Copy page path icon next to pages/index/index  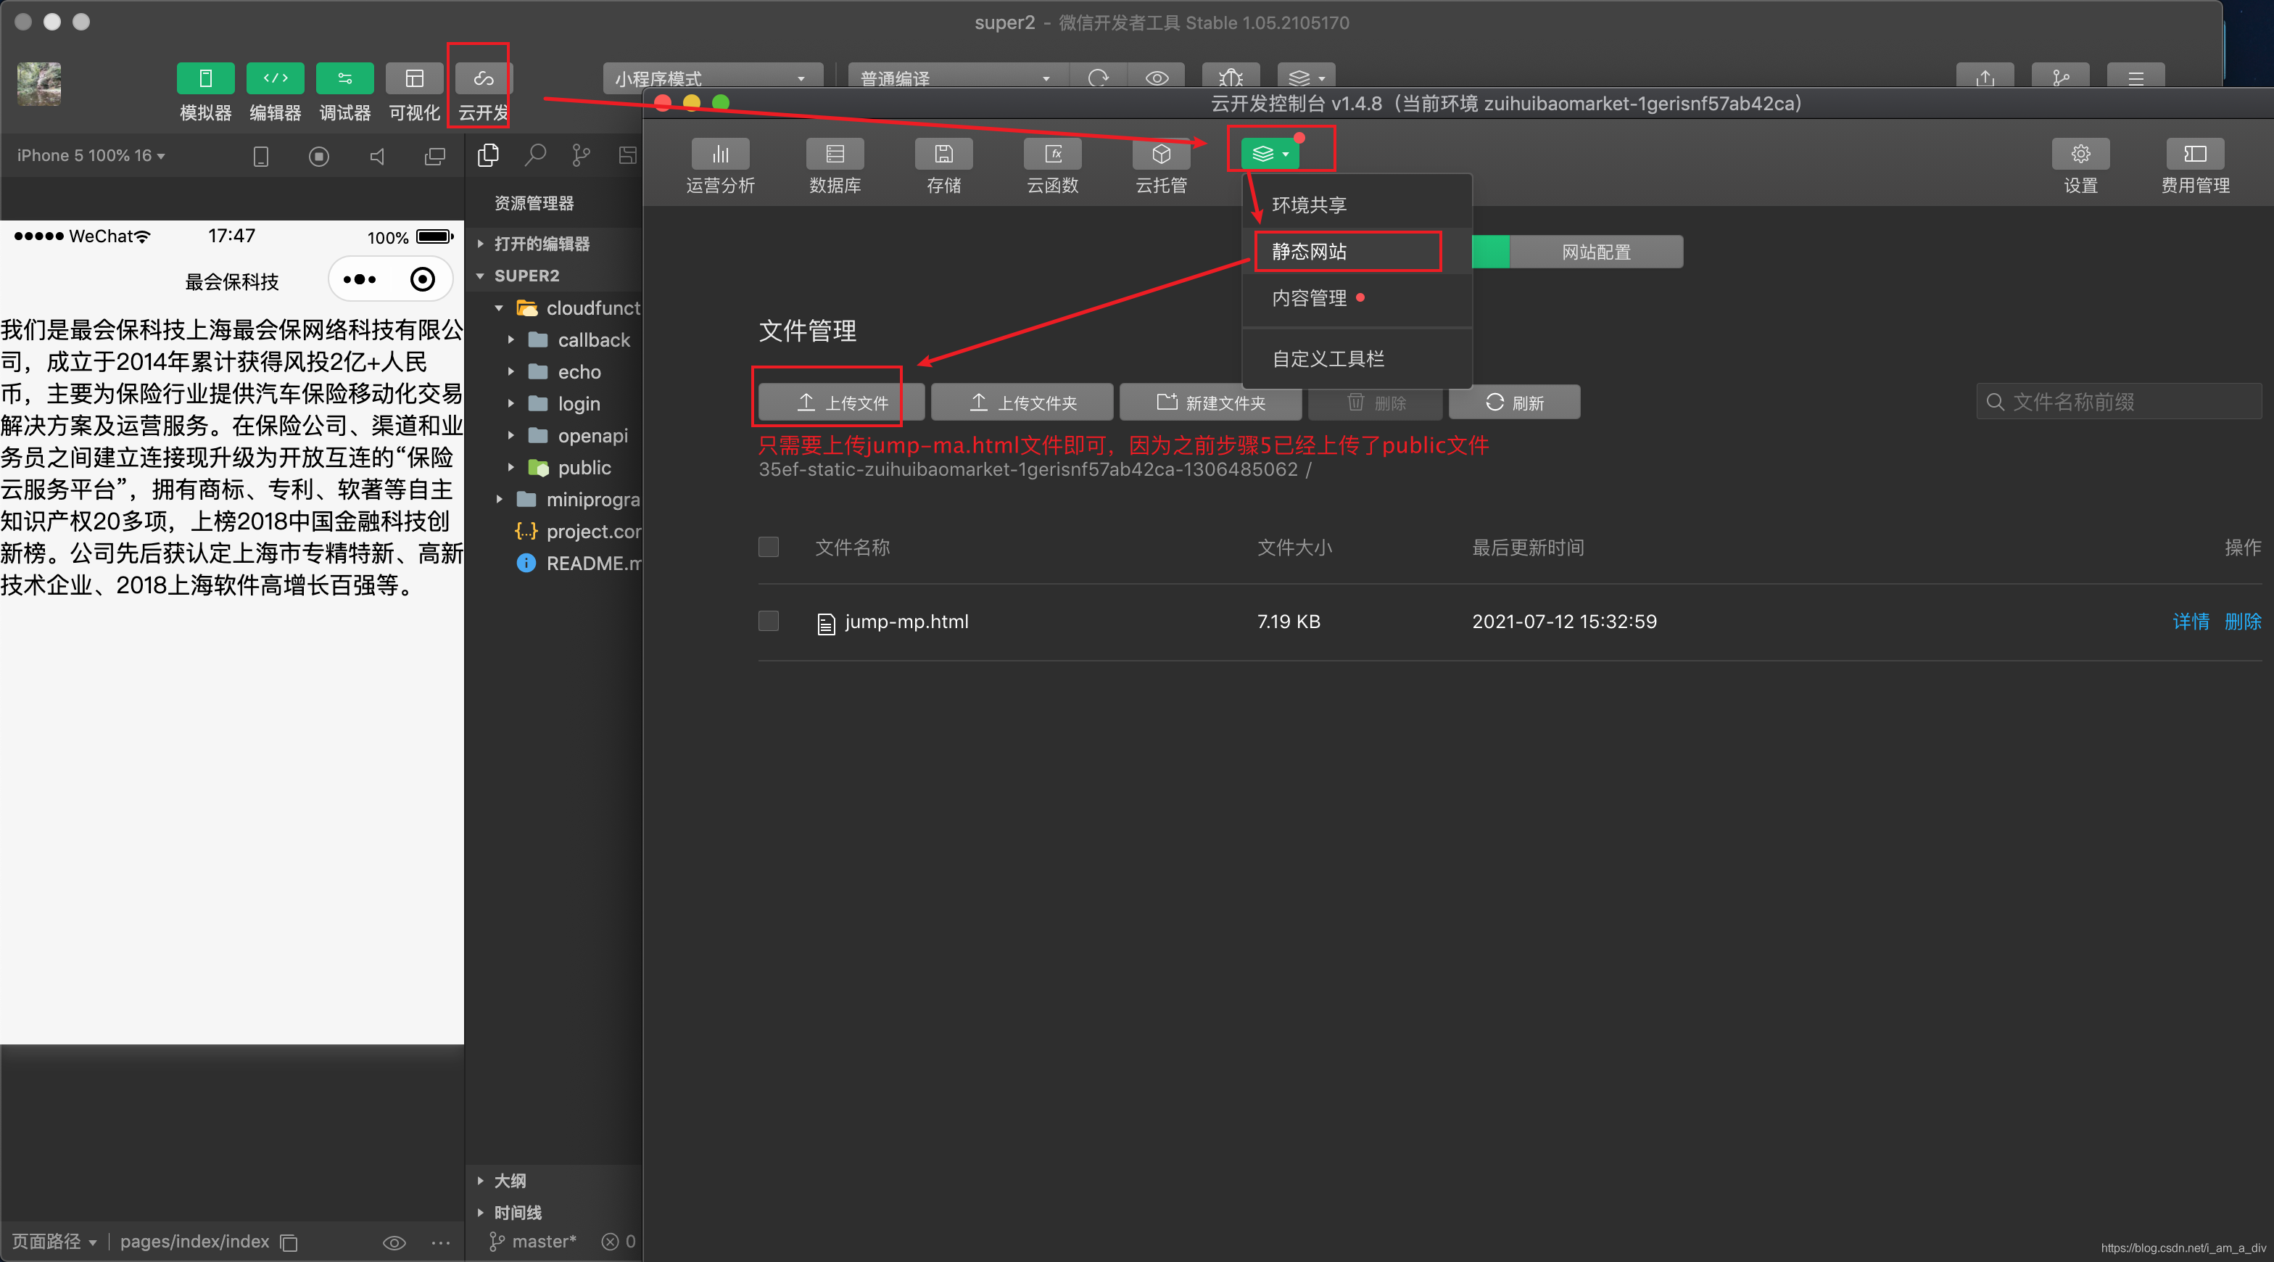coord(289,1242)
